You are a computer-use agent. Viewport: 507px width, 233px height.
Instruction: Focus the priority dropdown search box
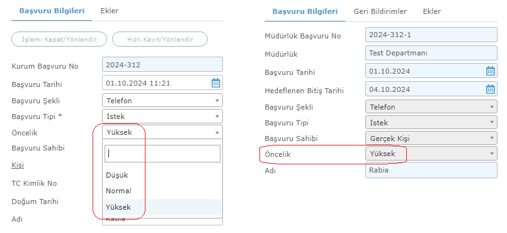tap(162, 154)
